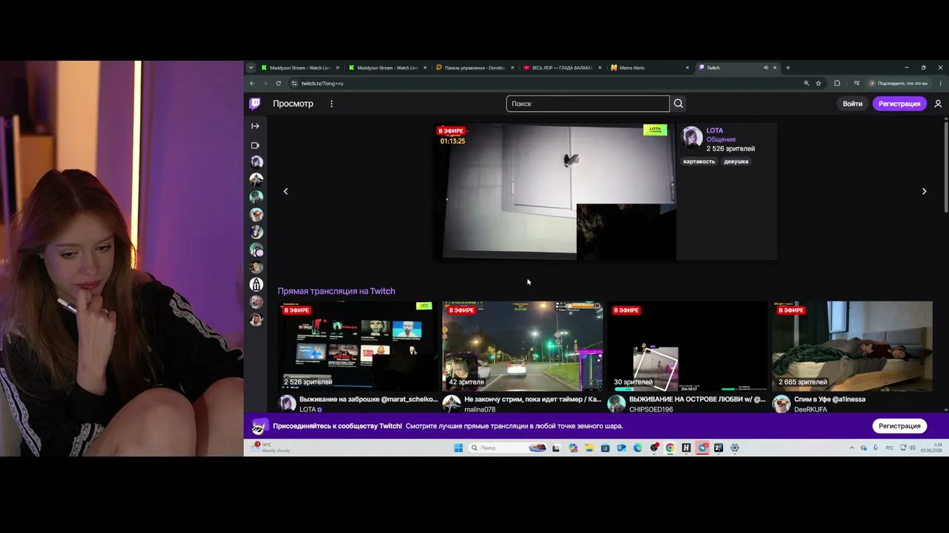Open File Explorer from the taskbar
This screenshot has height=533, width=949.
click(589, 448)
